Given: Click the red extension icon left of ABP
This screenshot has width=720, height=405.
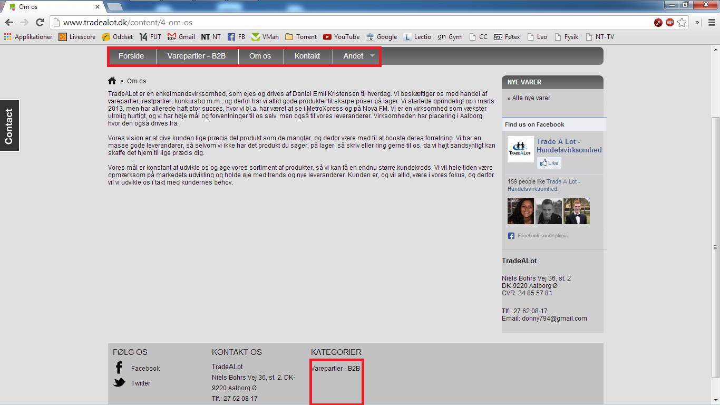Looking at the screenshot, I should [658, 22].
